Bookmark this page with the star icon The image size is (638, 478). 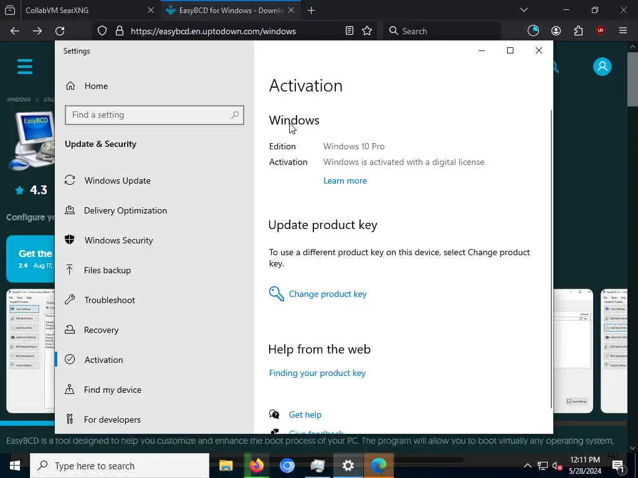pos(367,31)
